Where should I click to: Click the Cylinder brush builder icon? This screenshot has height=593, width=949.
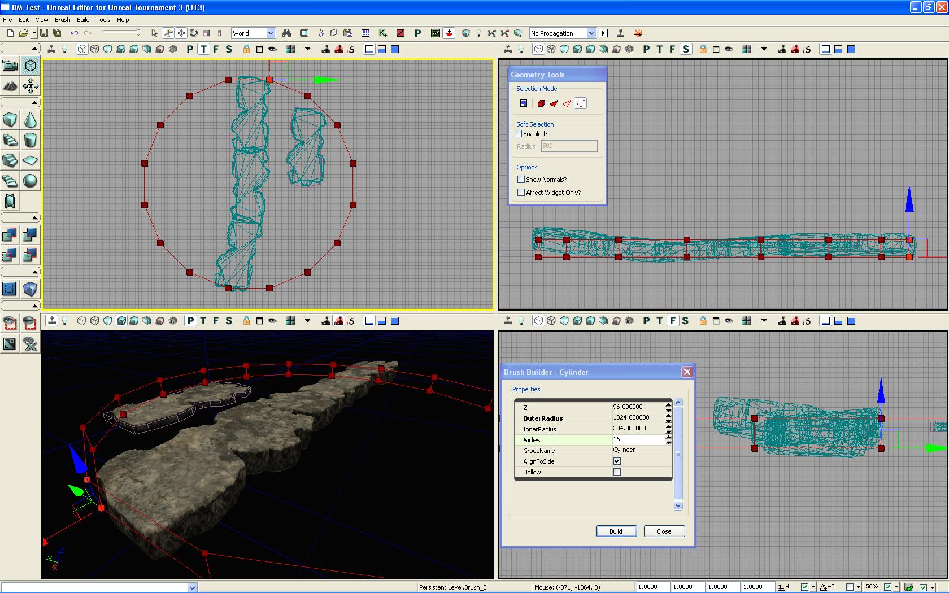(30, 140)
